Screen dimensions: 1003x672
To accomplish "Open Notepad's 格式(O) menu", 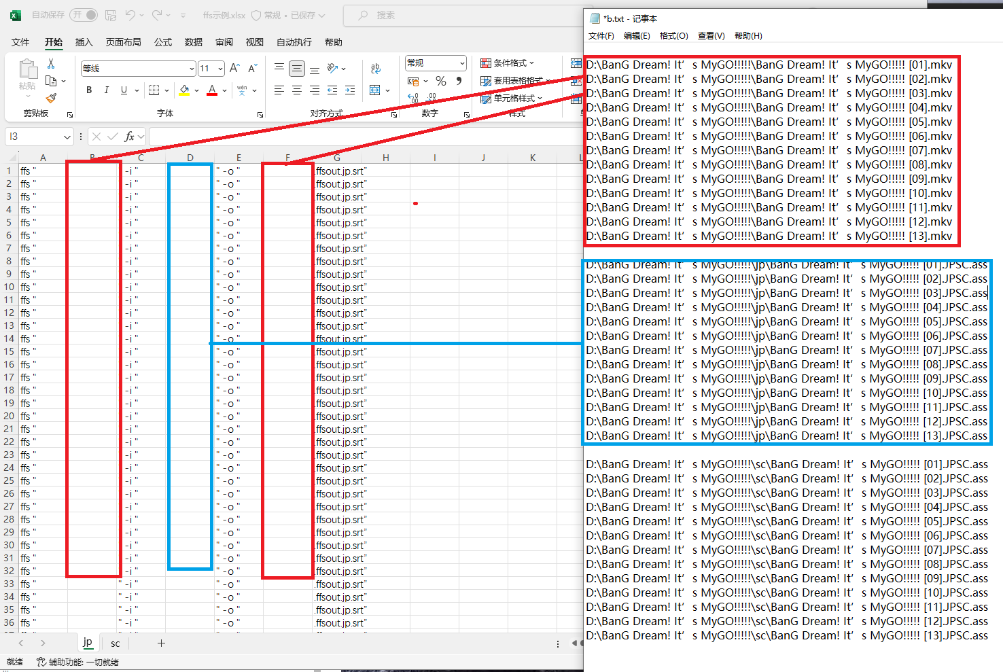I will [x=673, y=36].
